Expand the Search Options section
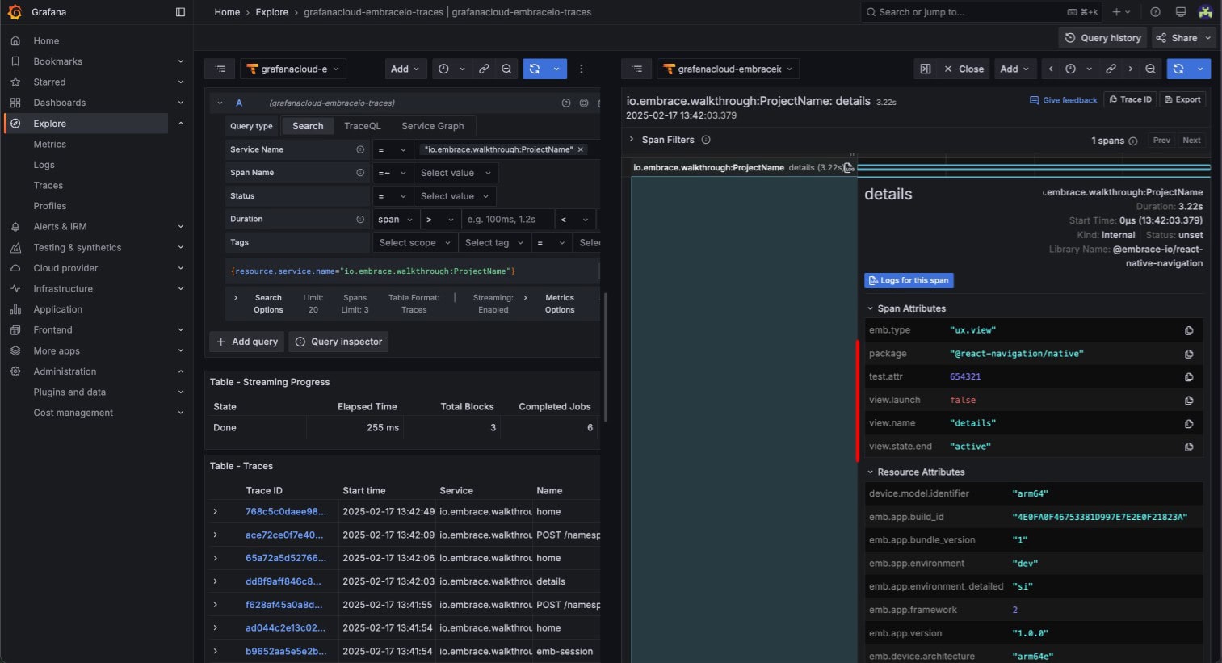Image resolution: width=1222 pixels, height=663 pixels. tap(236, 298)
